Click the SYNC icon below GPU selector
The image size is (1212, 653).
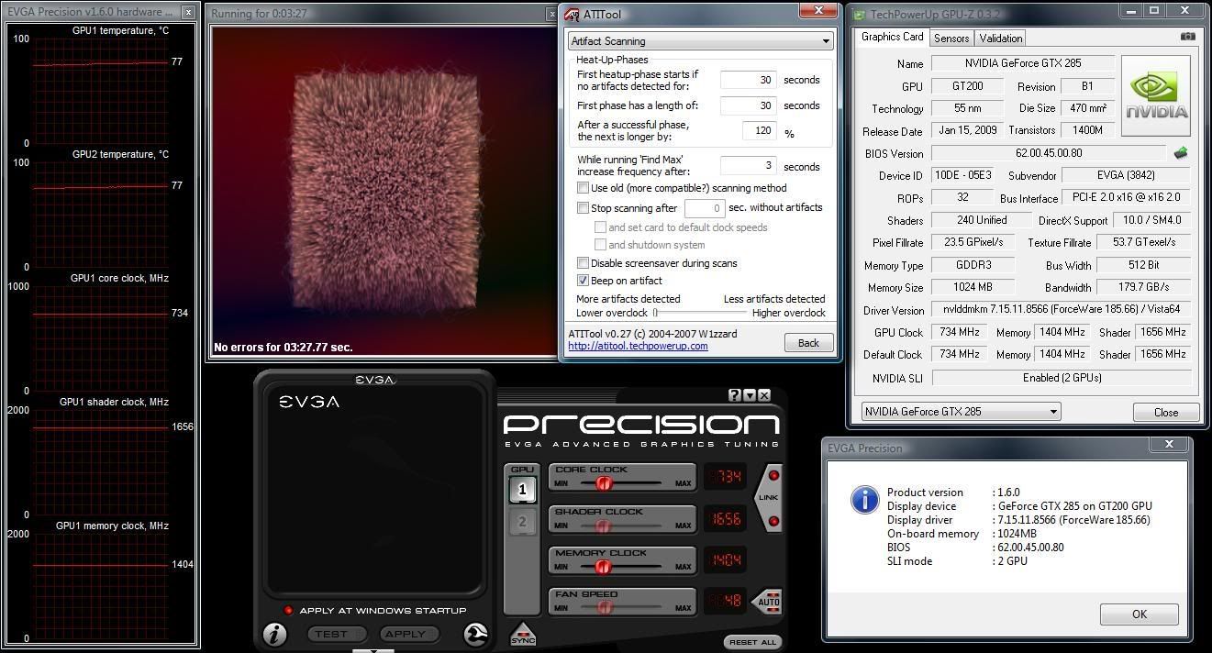pyautogui.click(x=522, y=634)
